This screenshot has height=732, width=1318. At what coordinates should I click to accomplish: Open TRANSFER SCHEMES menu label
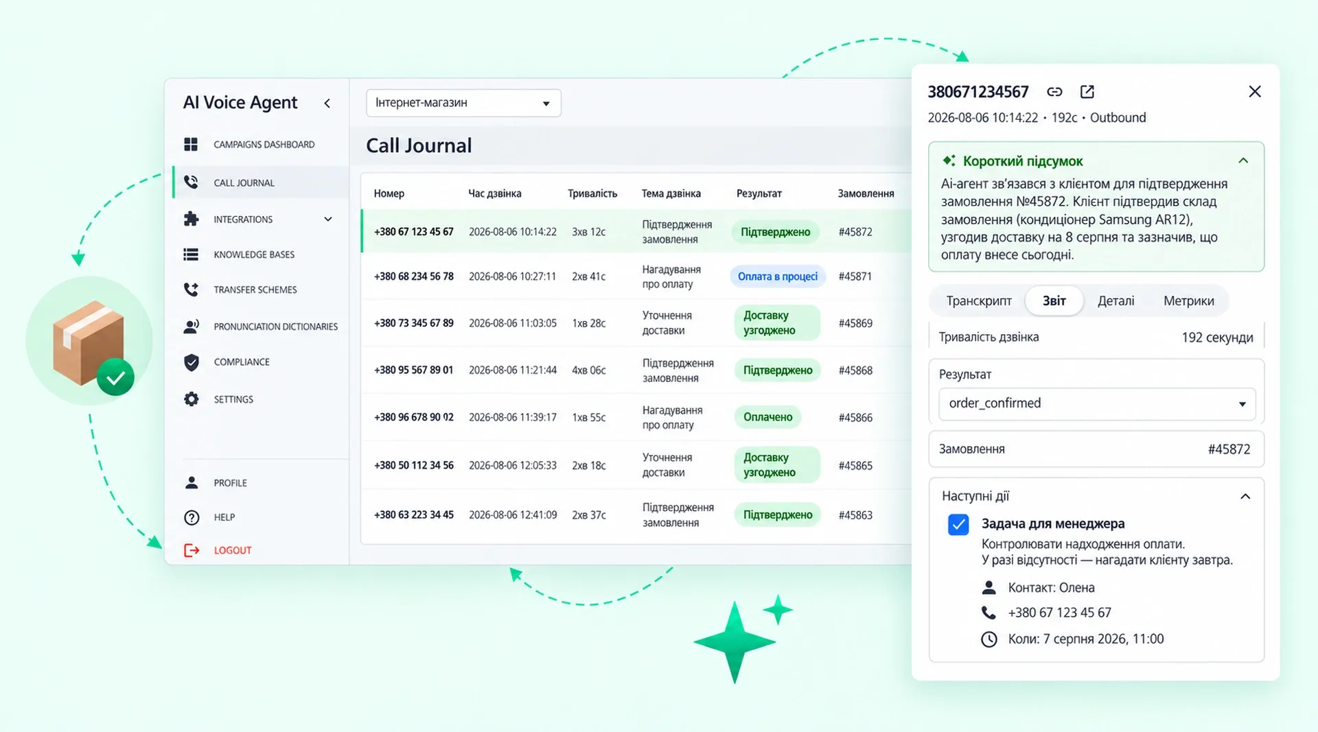[255, 290]
